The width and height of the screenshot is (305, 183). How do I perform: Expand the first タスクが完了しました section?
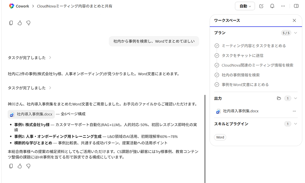coord(29,58)
